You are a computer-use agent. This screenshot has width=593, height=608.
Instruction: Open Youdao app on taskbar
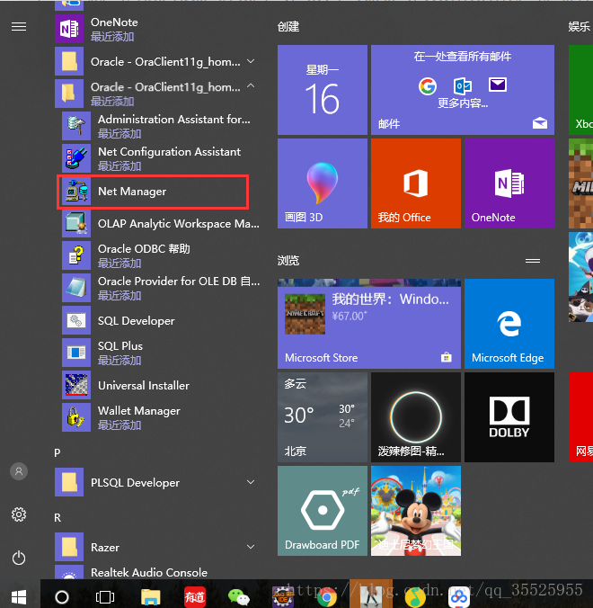pyautogui.click(x=194, y=597)
